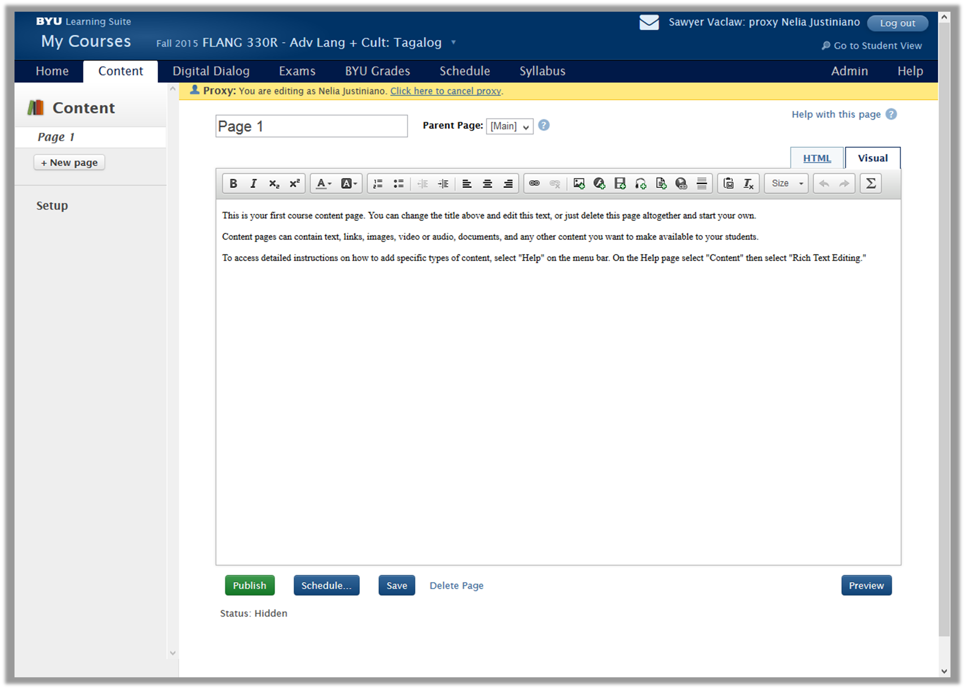Viewport: 965px width, 689px height.
Task: Publish the page with green button
Action: pos(250,585)
